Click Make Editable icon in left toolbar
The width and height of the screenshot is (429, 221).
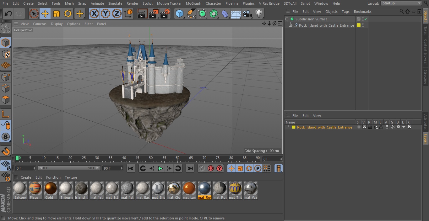pyautogui.click(x=6, y=28)
